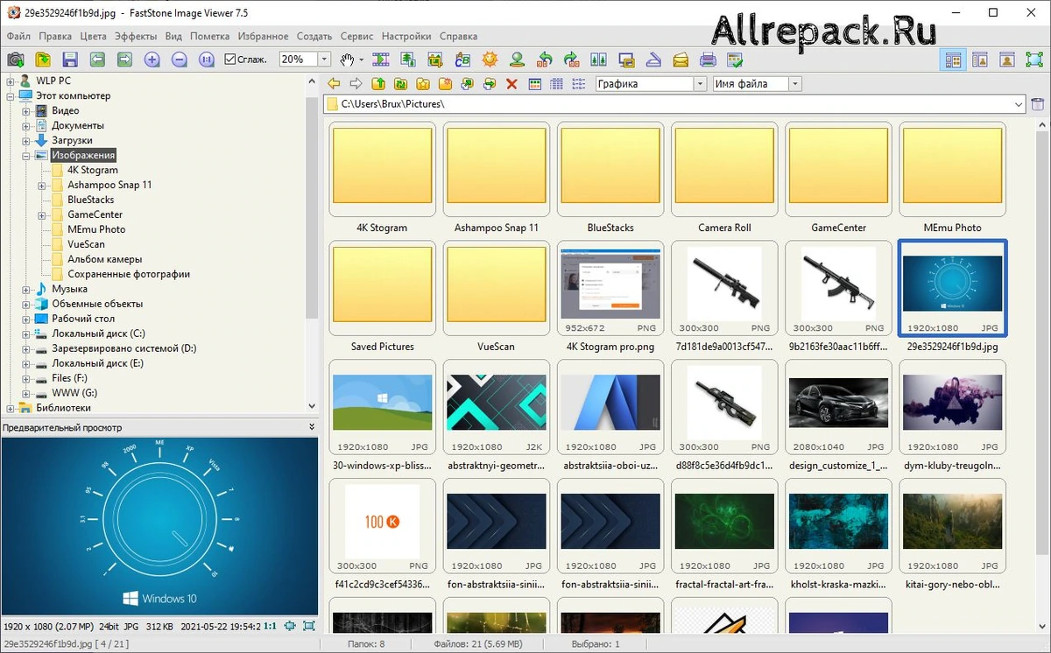The image size is (1051, 653).
Task: Select the hand pan tool icon
Action: click(348, 60)
